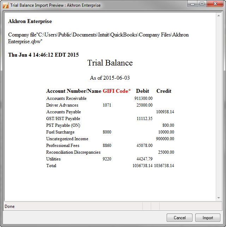Click the credit value 100938.14
Screen dimensions: 226x227
(165, 112)
